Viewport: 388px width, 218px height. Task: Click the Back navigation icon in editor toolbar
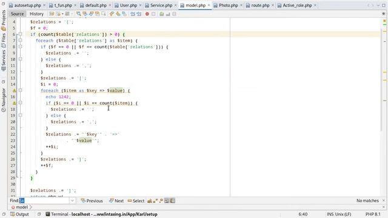pos(59,14)
